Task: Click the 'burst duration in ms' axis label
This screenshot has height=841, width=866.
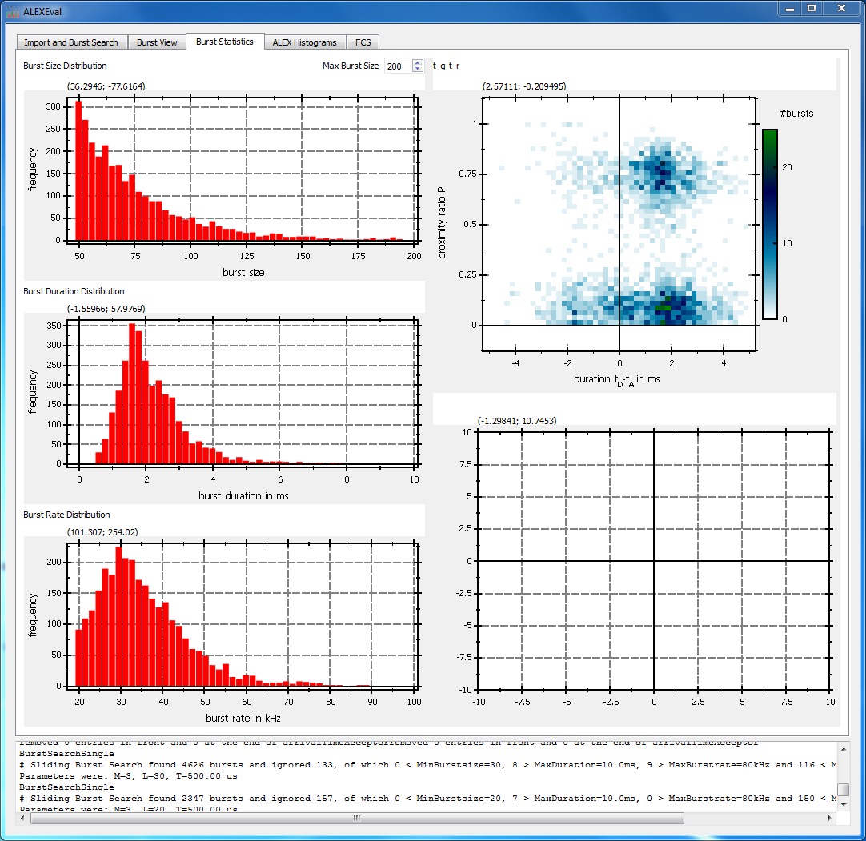Action: [243, 496]
